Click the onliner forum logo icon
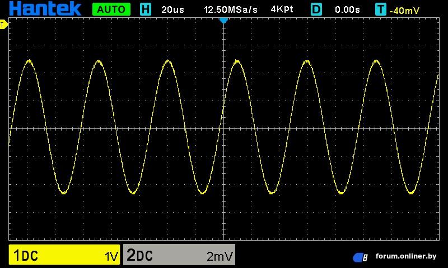Image resolution: width=448 pixels, height=268 pixels. tap(360, 257)
